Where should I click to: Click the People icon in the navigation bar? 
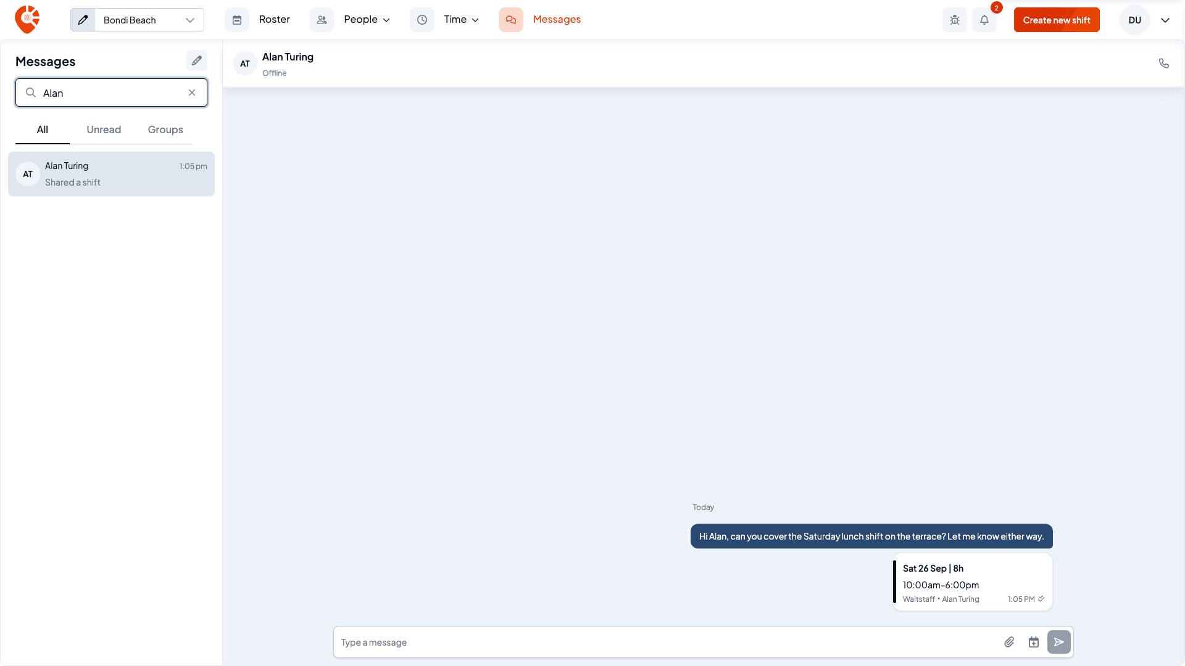point(322,20)
